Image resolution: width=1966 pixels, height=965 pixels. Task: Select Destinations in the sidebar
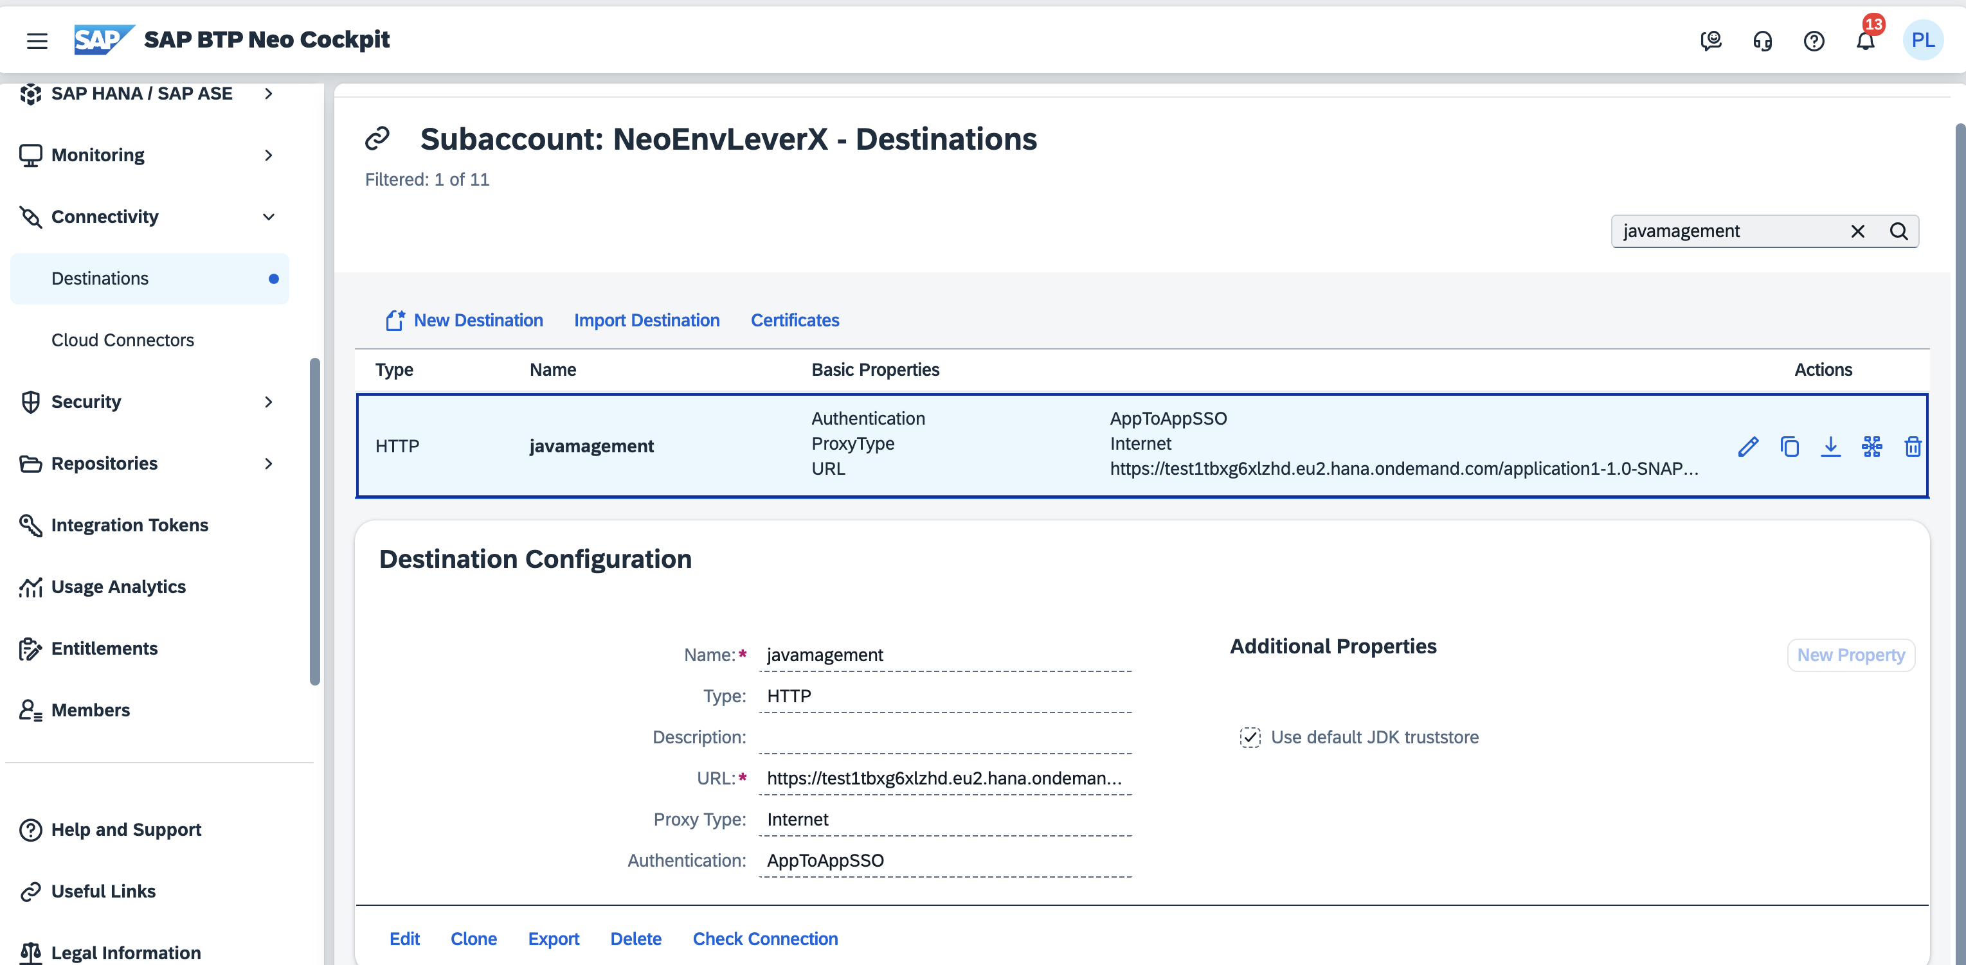click(150, 278)
